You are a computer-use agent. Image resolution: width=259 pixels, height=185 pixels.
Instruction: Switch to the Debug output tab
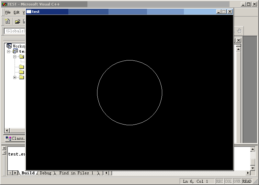click(45, 173)
